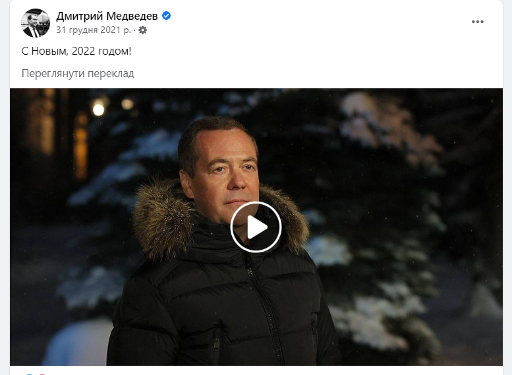This screenshot has width=512, height=375.
Task: Open the snowy video thumbnail
Action: [256, 227]
